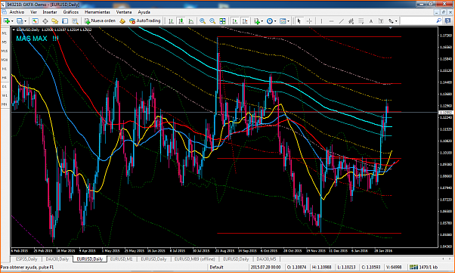Expand the Templates dropdown arrow
The image size is (455, 273).
tap(288, 21)
